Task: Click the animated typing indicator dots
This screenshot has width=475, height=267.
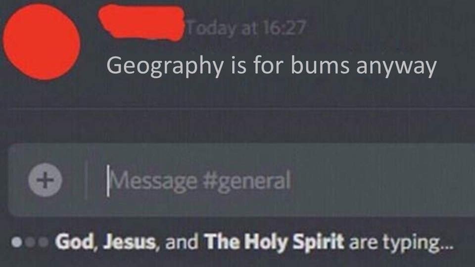Action: point(30,242)
